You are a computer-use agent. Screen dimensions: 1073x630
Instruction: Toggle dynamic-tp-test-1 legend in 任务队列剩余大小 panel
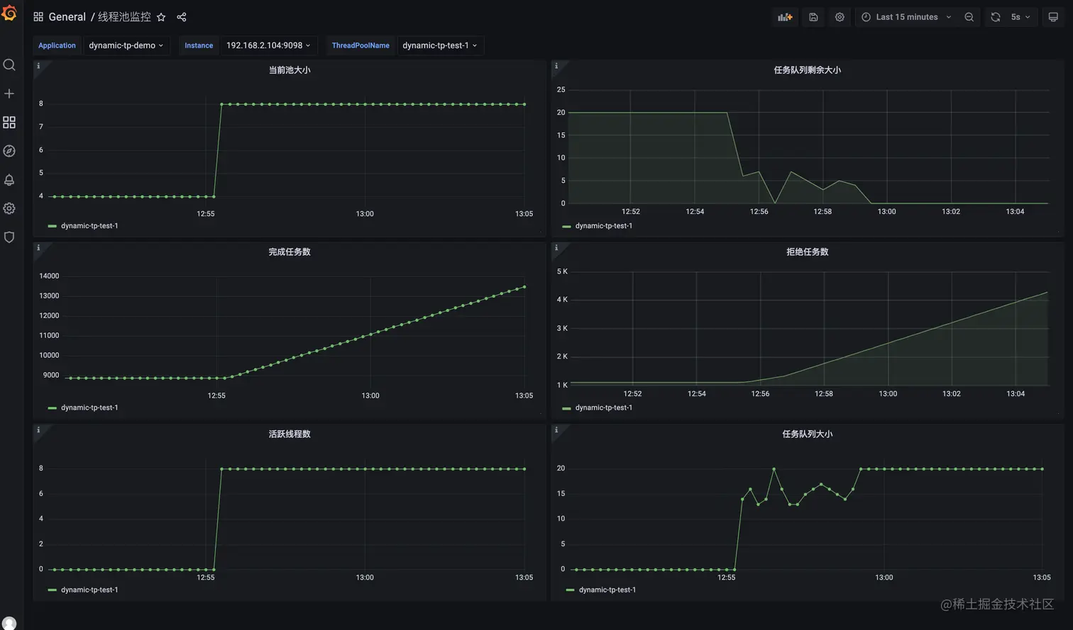click(604, 226)
